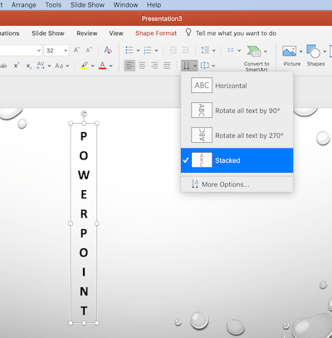Viewport: 332px width, 338px height.
Task: Expand the highlight color dropdown arrow
Action: click(93, 66)
